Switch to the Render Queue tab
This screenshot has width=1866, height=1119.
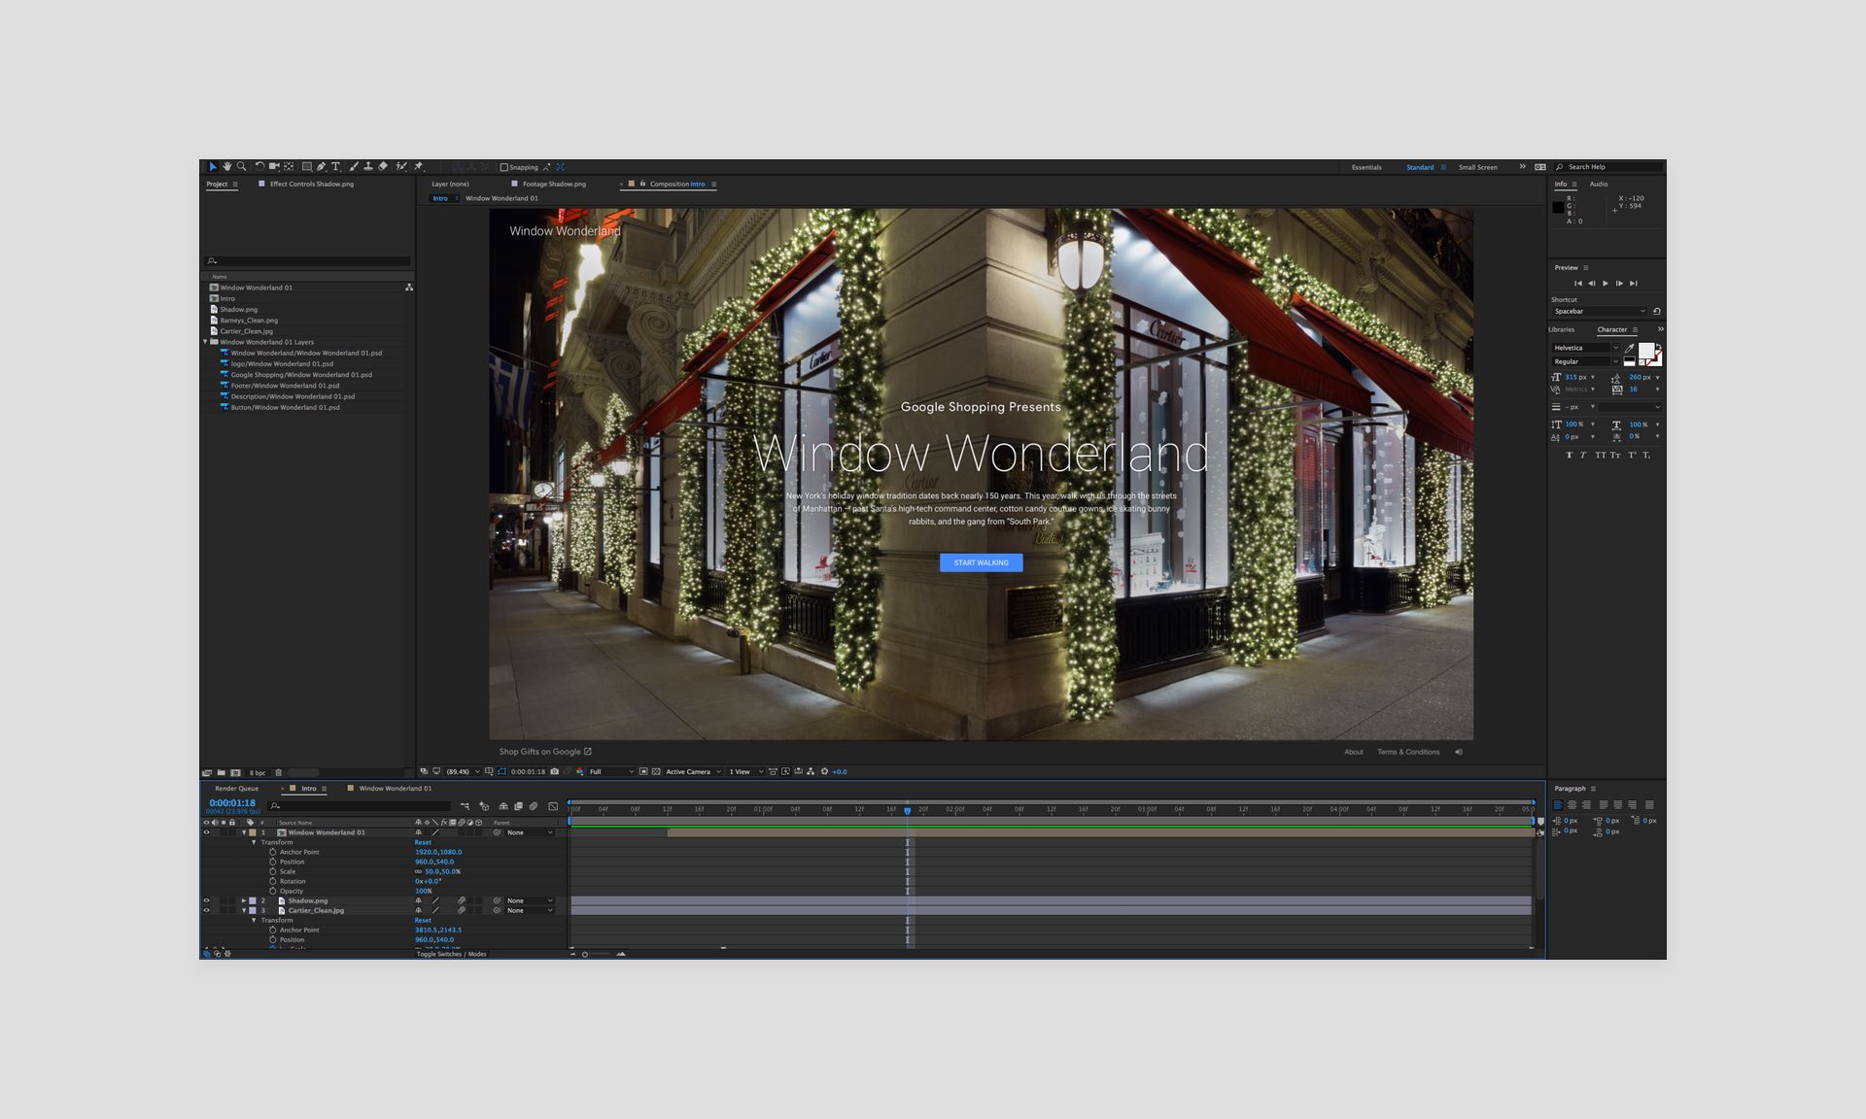(236, 789)
